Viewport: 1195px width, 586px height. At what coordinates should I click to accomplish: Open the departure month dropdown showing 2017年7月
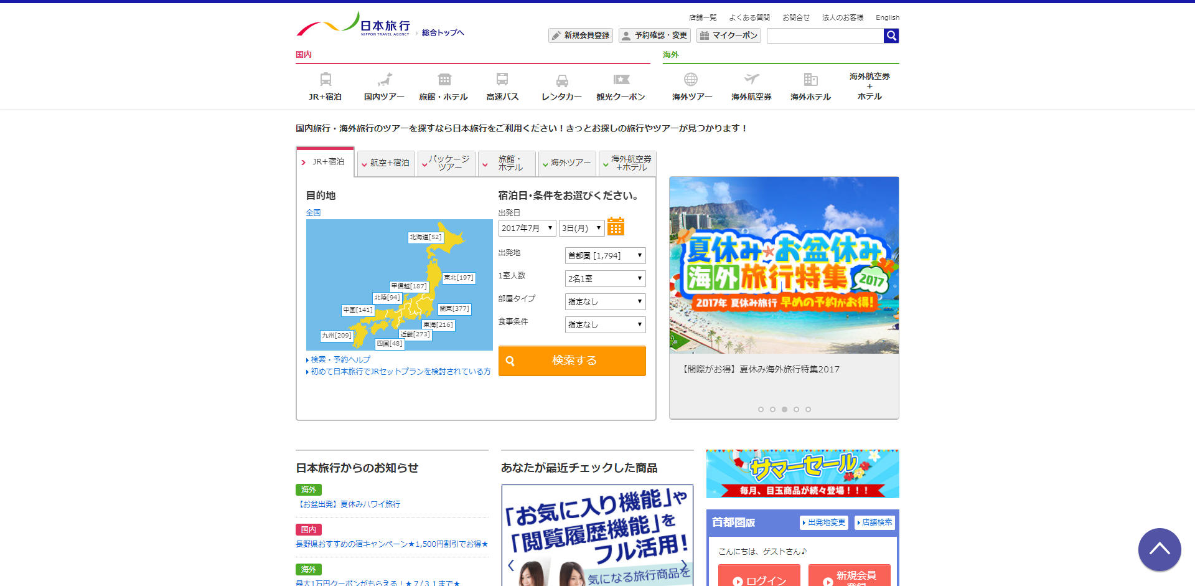click(527, 228)
